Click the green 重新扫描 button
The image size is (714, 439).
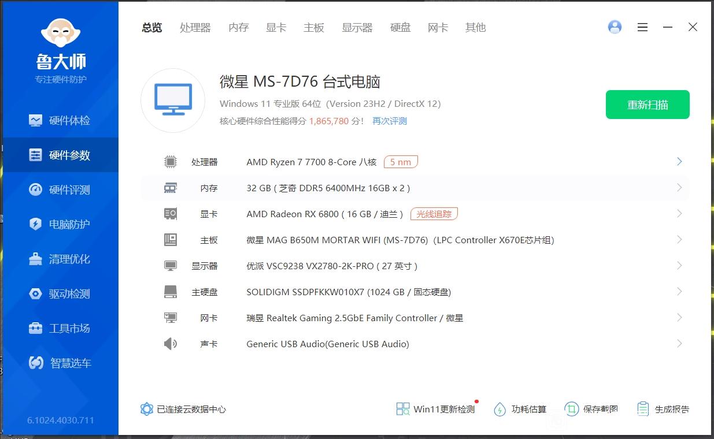[648, 105]
